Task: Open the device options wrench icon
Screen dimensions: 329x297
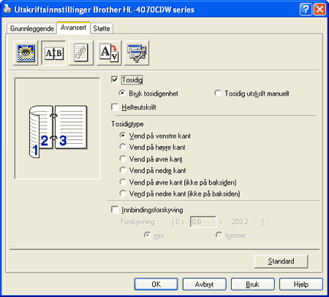Action: pos(137,53)
